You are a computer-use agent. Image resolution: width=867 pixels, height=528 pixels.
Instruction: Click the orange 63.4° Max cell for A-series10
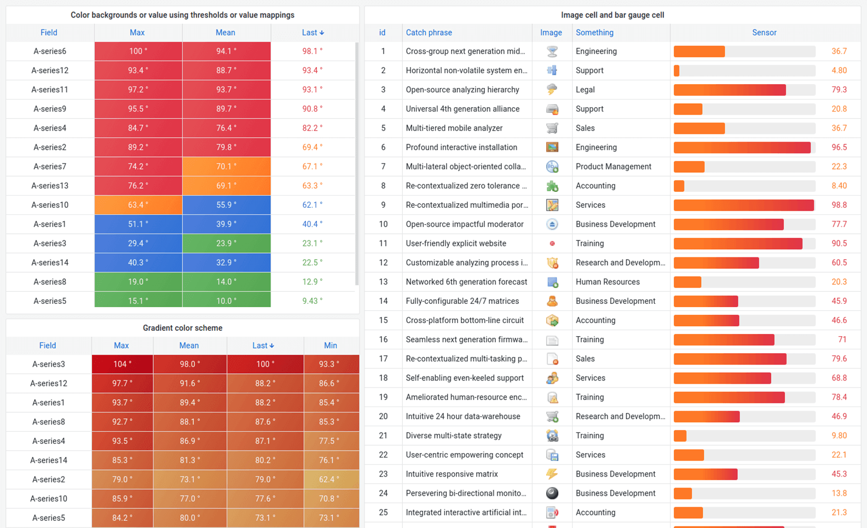(138, 205)
